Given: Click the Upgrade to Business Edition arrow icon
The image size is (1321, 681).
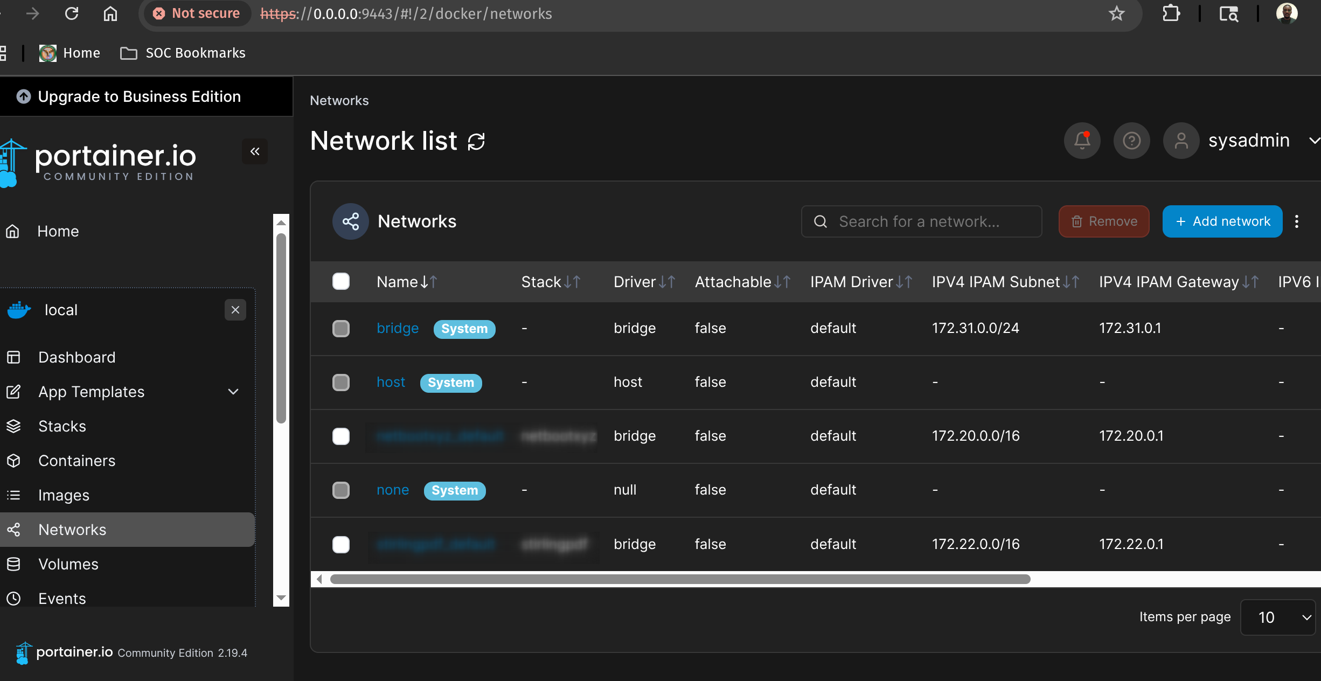Looking at the screenshot, I should (x=24, y=96).
